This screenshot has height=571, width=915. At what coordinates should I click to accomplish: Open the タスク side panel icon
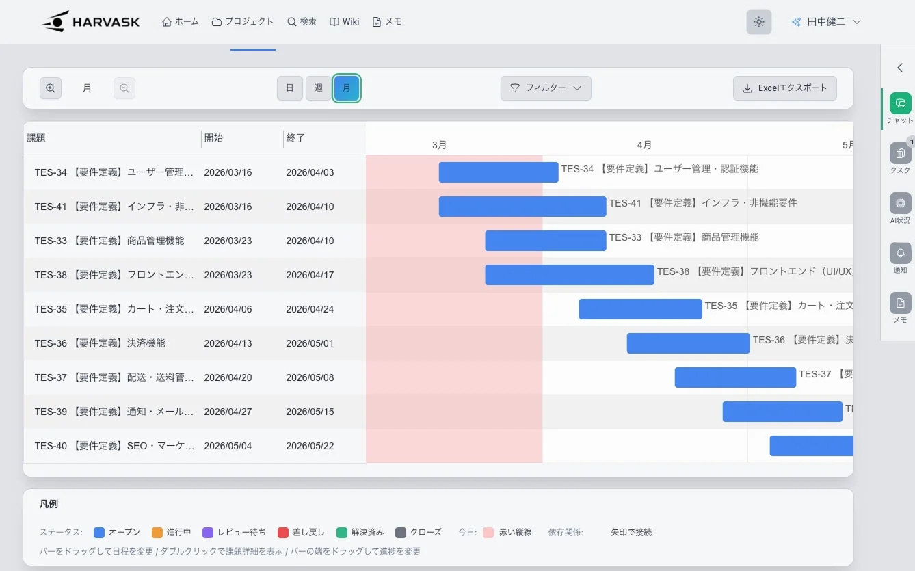click(x=900, y=153)
